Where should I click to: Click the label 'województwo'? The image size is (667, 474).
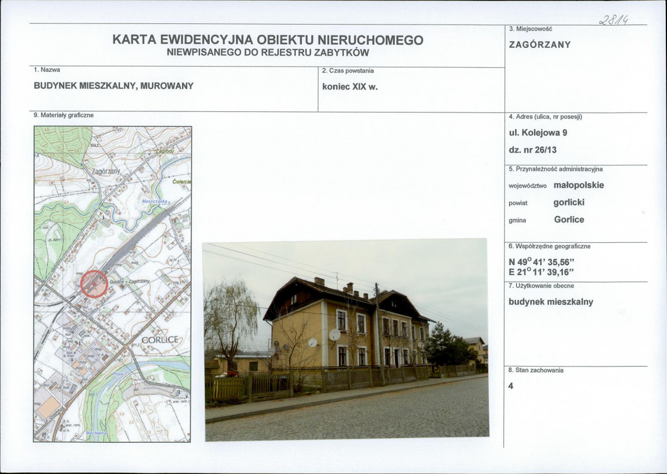[527, 186]
